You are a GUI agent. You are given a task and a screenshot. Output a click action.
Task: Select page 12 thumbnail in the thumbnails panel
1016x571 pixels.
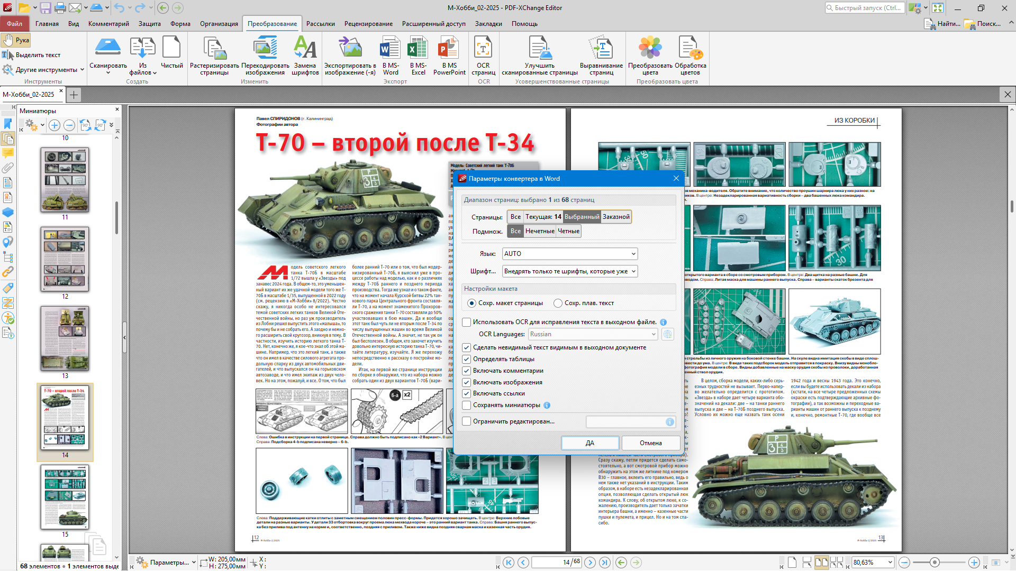[x=65, y=259]
